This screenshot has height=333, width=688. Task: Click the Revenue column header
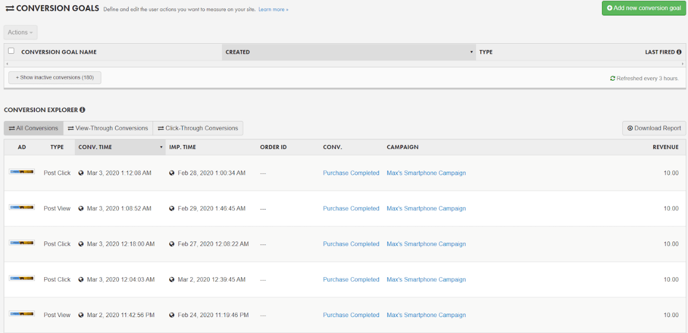tap(666, 147)
